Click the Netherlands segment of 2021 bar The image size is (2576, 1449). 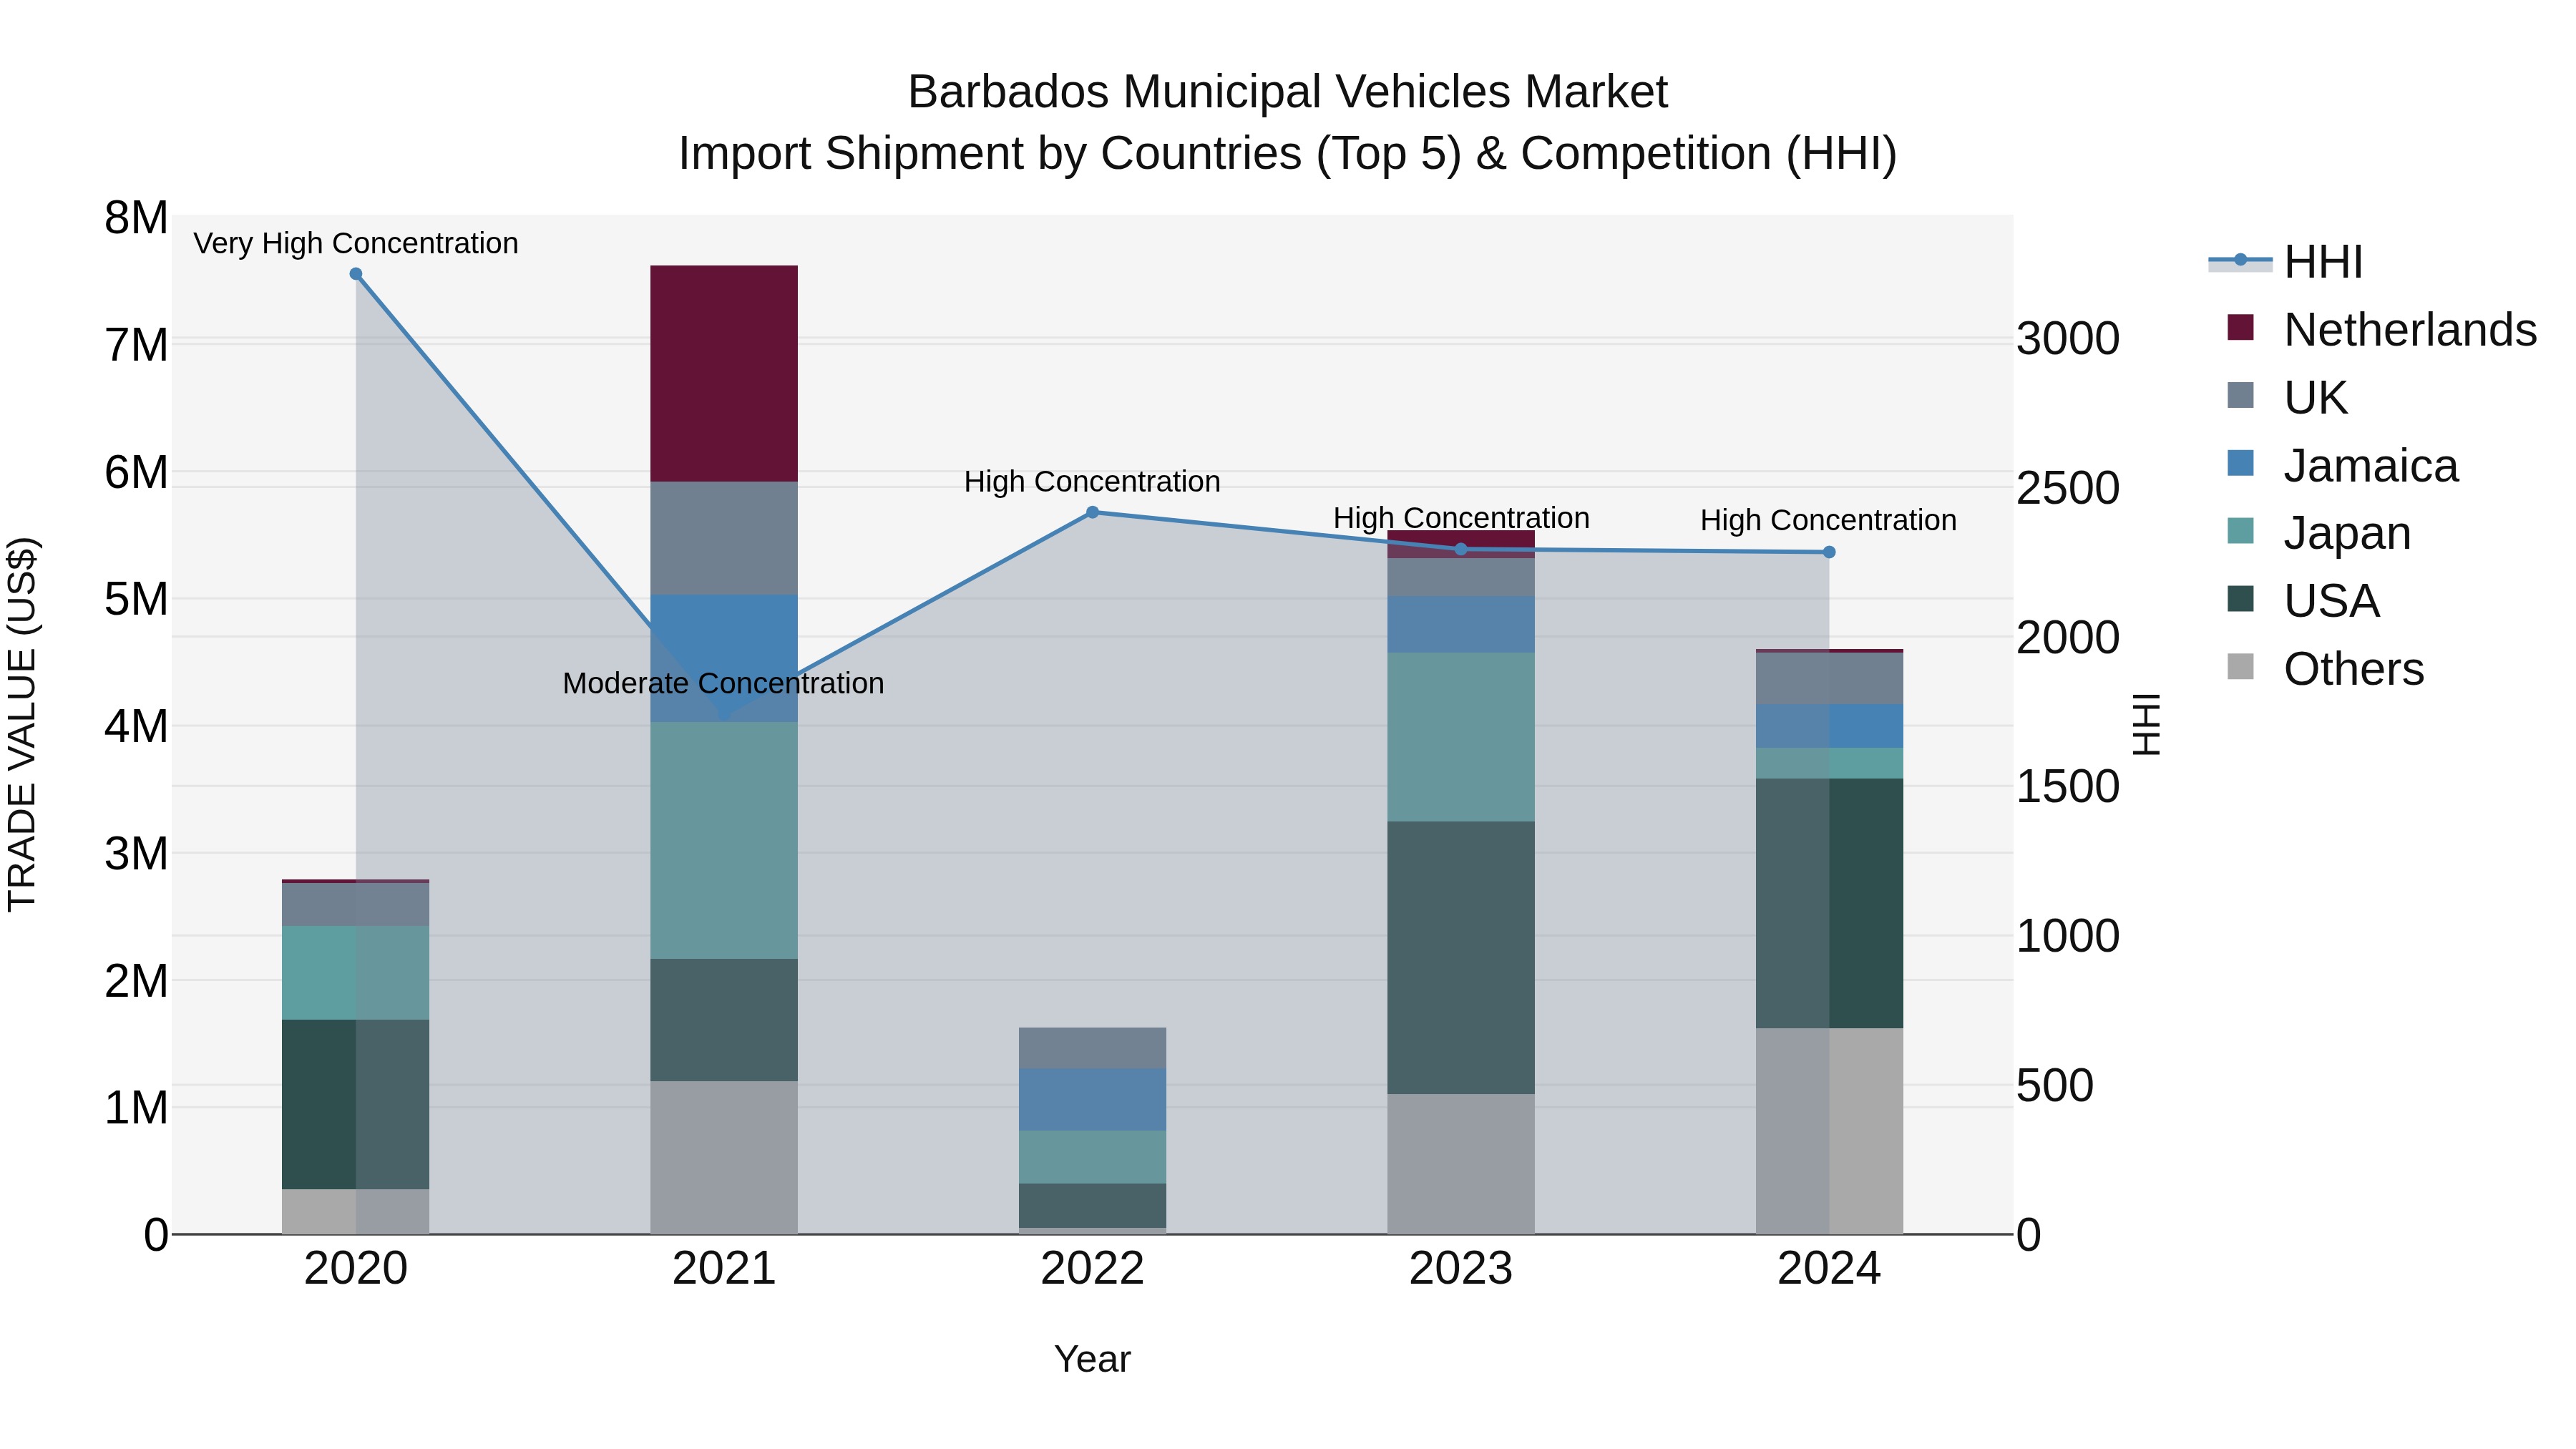[724, 374]
